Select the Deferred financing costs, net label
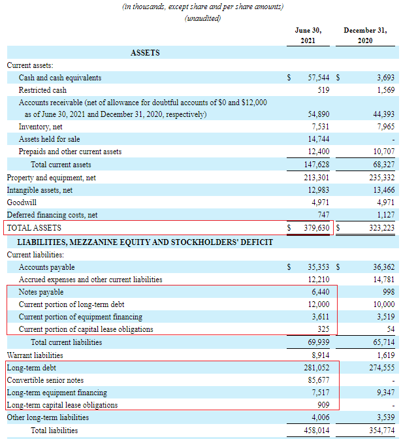401x439 pixels. coord(52,215)
